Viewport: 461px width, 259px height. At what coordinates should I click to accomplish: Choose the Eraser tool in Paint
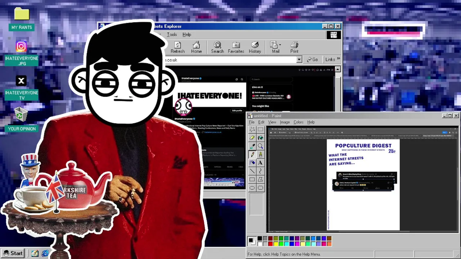[x=252, y=137]
